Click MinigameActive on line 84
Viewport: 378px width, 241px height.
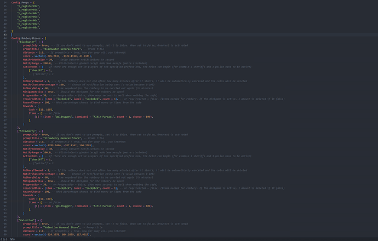(x=33, y=181)
